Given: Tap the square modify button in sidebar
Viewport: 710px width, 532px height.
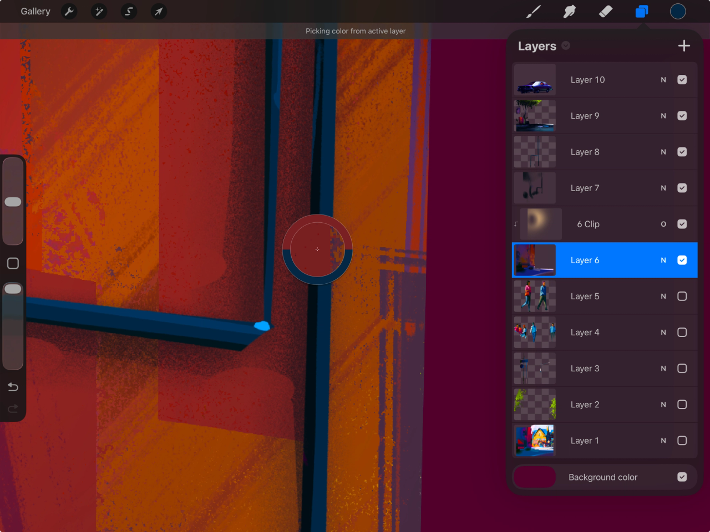Looking at the screenshot, I should click(x=13, y=263).
